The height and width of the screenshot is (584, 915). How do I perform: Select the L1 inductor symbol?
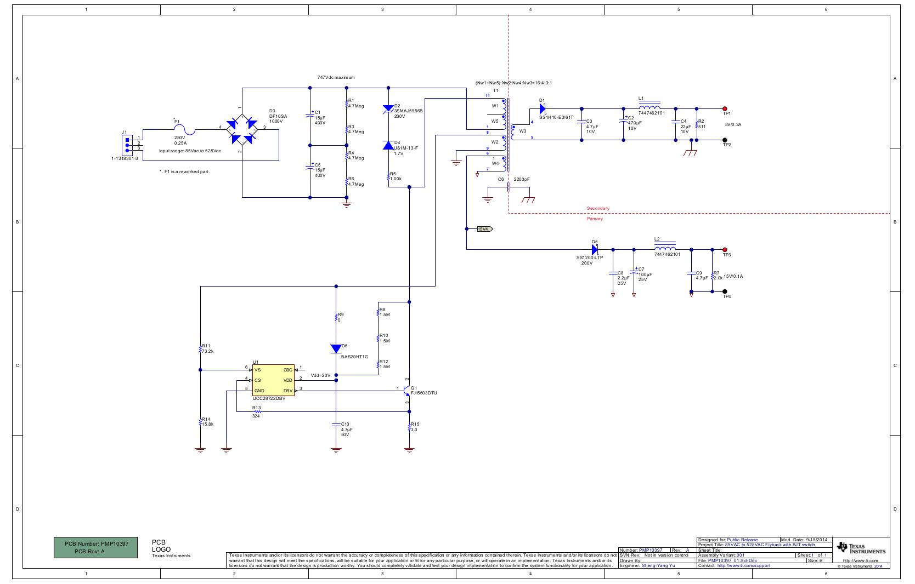(649, 107)
